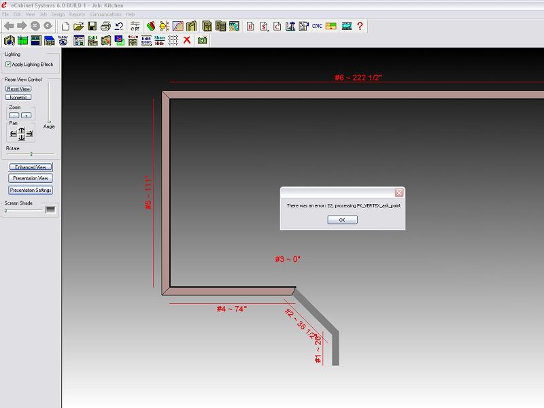Click the Screen Shade color swatch
The image size is (544, 408).
(x=50, y=210)
